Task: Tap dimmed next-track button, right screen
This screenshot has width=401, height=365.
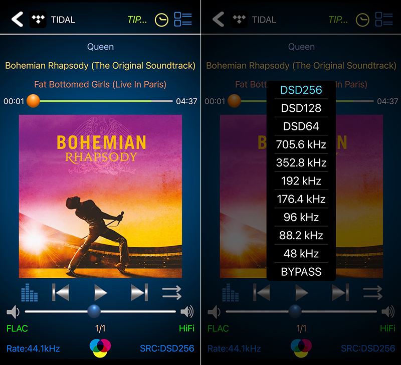Action: [x=340, y=292]
